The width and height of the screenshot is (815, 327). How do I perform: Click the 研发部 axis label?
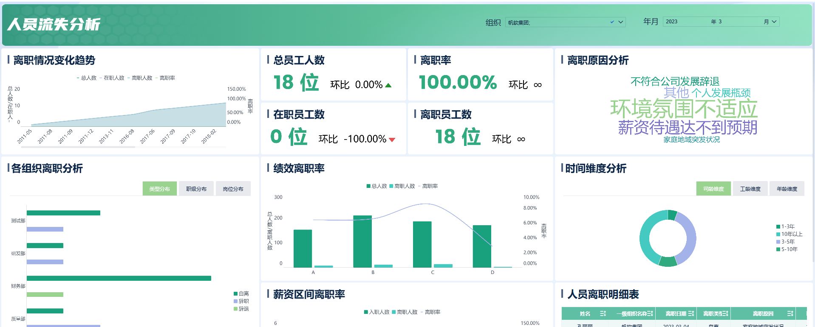tap(18, 254)
